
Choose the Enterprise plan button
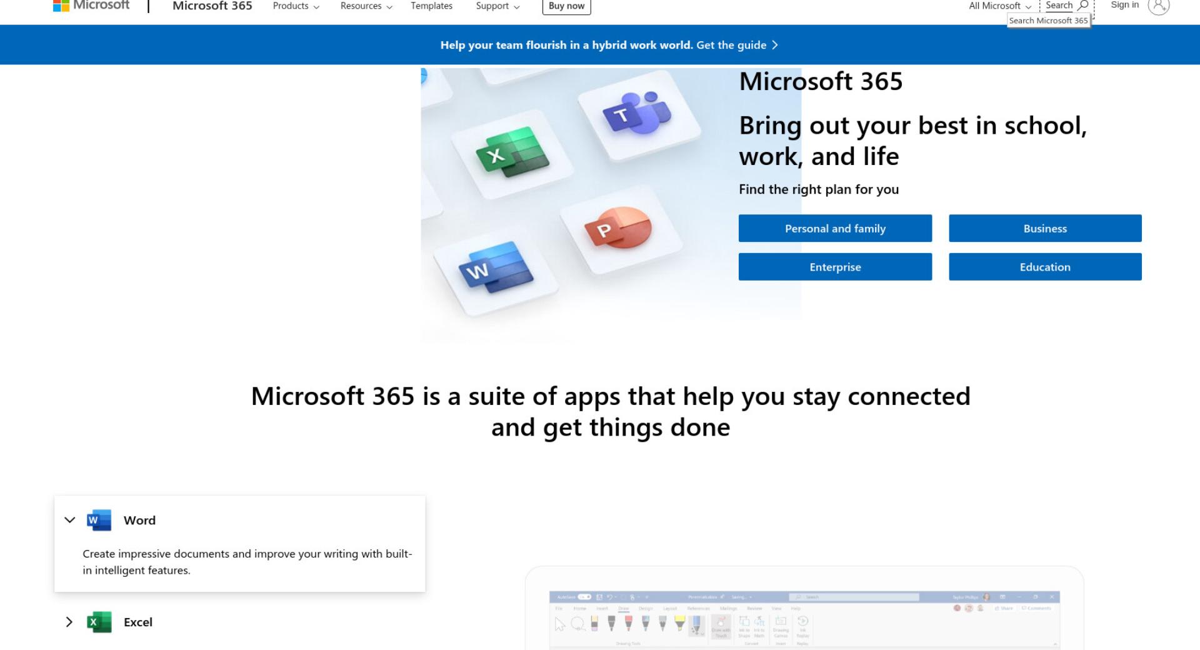(x=835, y=267)
